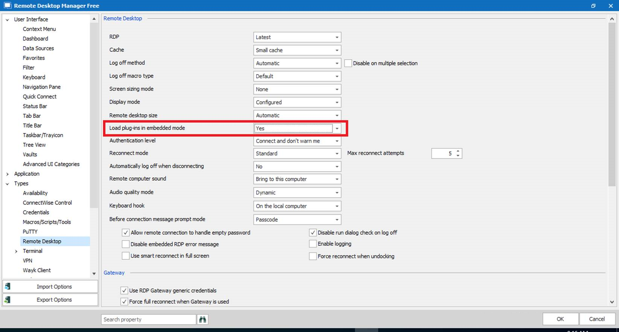619x332 pixels.
Task: Uncheck Use RDP Gateway generic credentials
Action: click(x=124, y=291)
